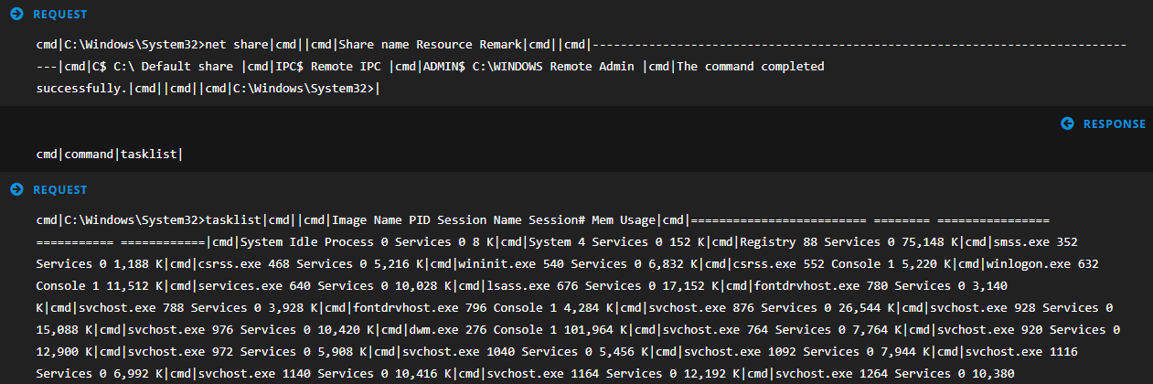The width and height of the screenshot is (1153, 384).
Task: Click the "wininit.exe" process name
Action: [x=501, y=263]
